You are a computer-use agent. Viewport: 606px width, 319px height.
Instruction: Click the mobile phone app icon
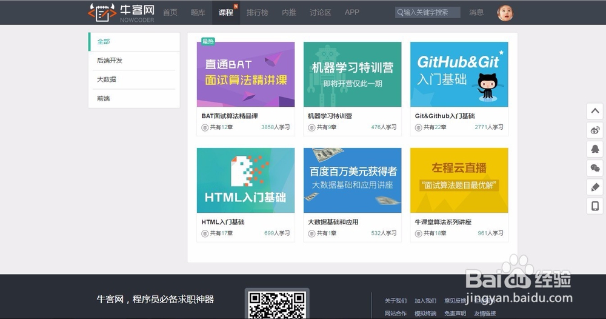pyautogui.click(x=595, y=206)
